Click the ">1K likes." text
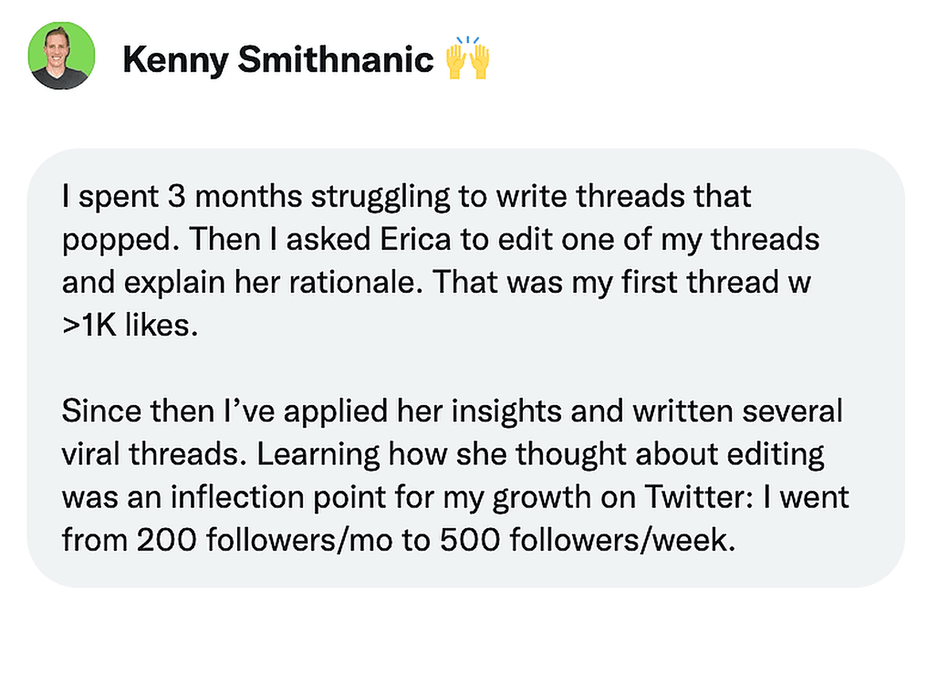Screen dimensions: 927x695 130,326
